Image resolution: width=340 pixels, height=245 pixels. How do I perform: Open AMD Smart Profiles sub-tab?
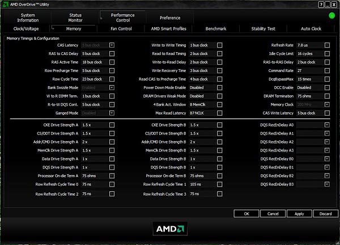169,29
